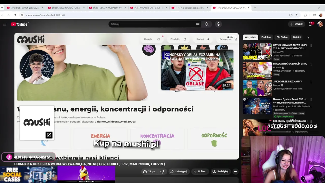
Task: Dislike the video with thumbs down
Action: pos(162,172)
